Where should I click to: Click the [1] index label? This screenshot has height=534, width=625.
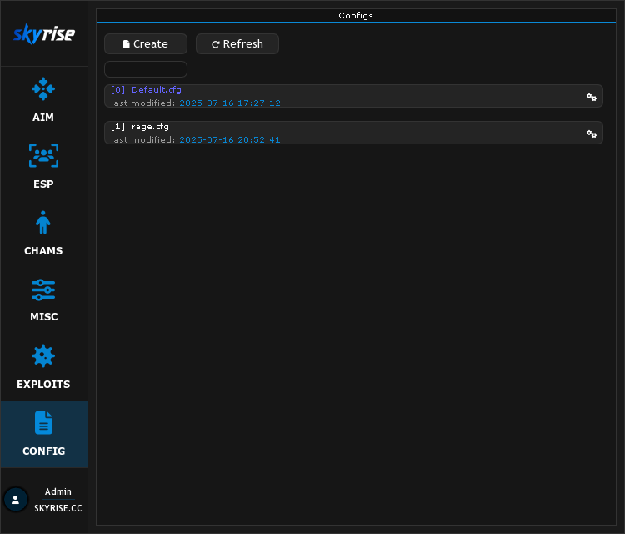(118, 127)
